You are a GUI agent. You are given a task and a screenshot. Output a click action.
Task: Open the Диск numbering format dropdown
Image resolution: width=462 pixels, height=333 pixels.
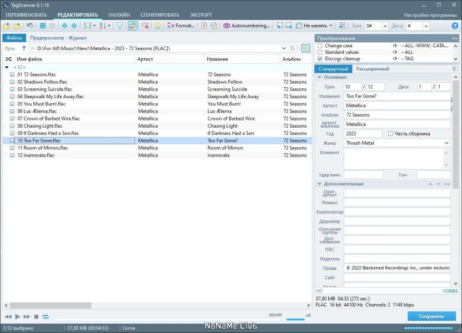tap(426, 26)
